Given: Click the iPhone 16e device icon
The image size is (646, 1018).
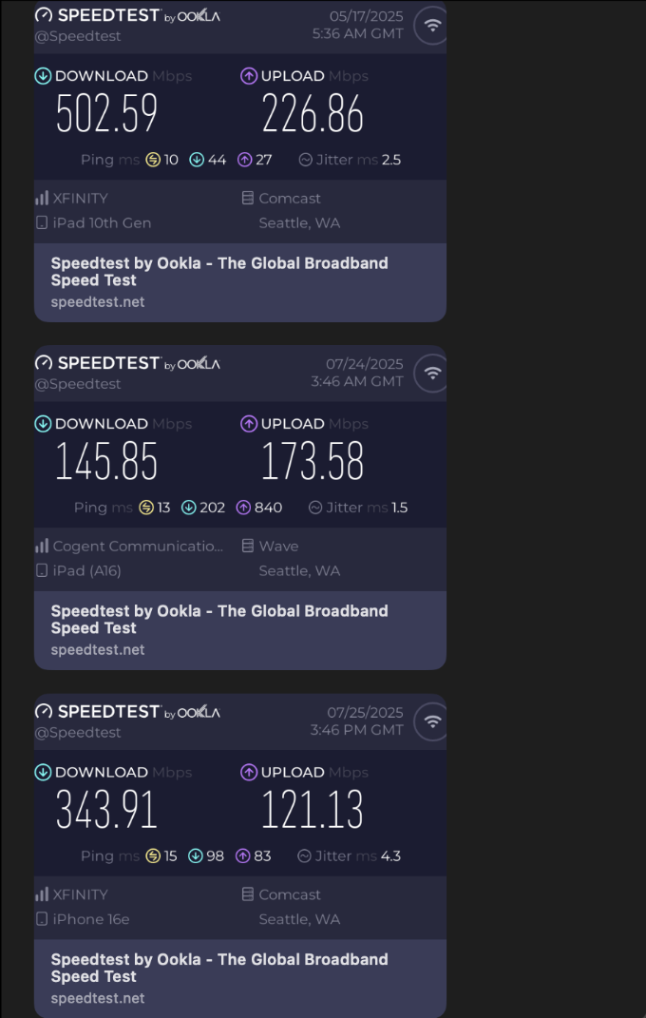Looking at the screenshot, I should [x=42, y=919].
